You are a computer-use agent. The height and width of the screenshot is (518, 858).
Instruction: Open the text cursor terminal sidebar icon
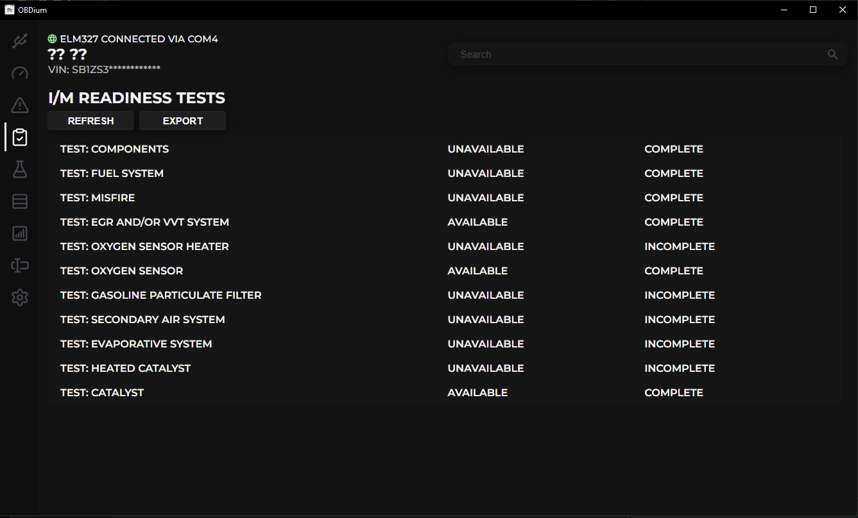tap(20, 265)
